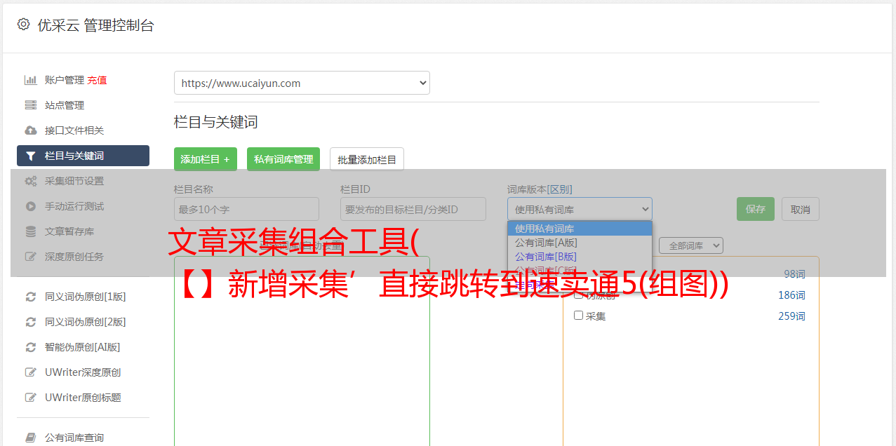Click the filter funnel icon for 栏目与关键词
This screenshot has width=896, height=446.
[x=31, y=156]
